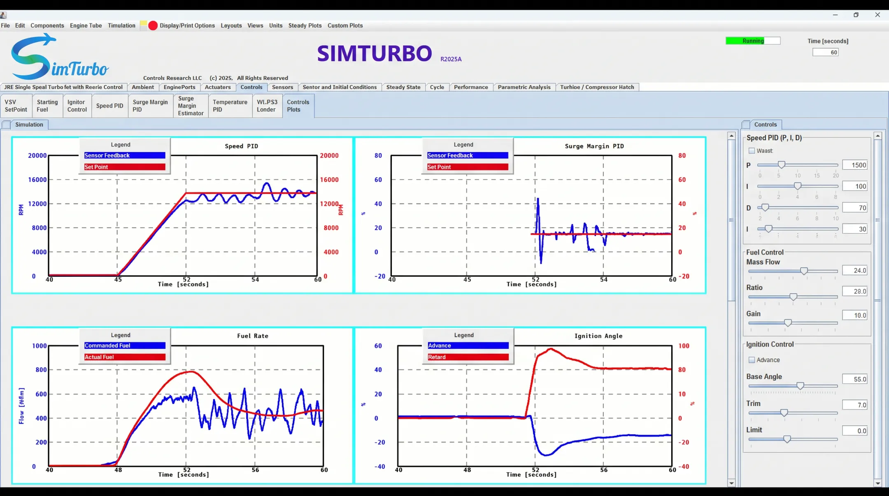Viewport: 889px width, 496px height.
Task: Click the Controls panel tab icon
Action: [746, 125]
